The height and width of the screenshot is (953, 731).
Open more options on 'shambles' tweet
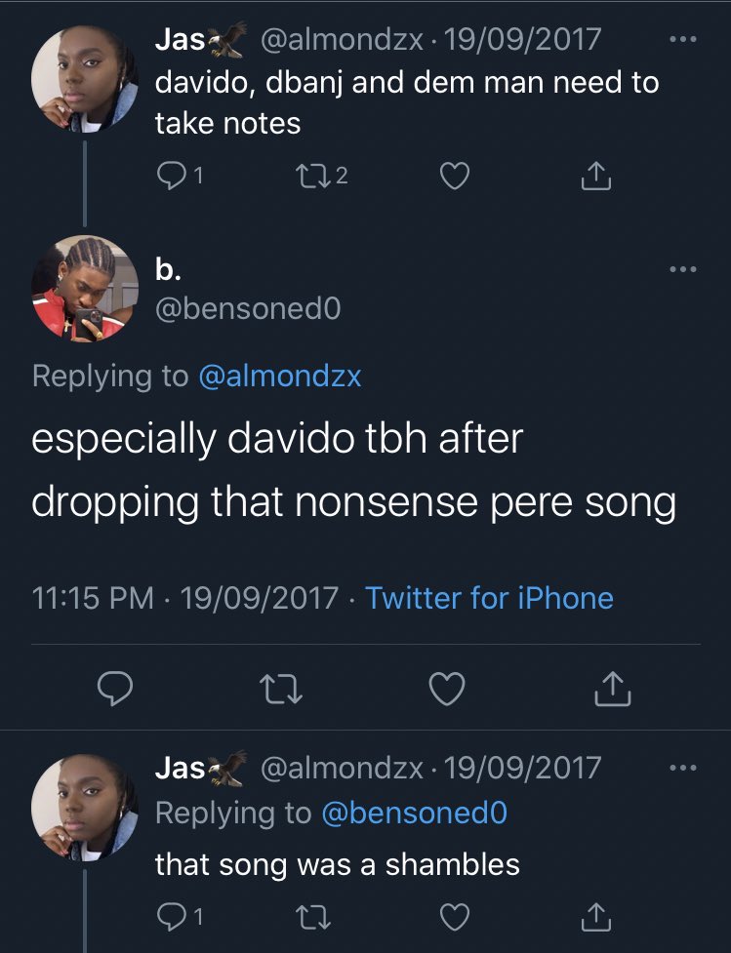(683, 769)
